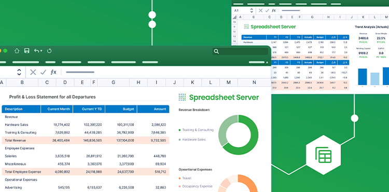Select the Total Revenue row label

pyautogui.click(x=16, y=141)
